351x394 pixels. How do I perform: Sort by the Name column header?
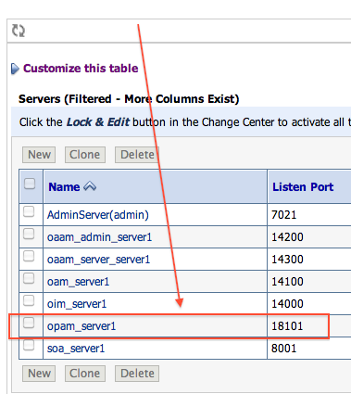click(64, 187)
